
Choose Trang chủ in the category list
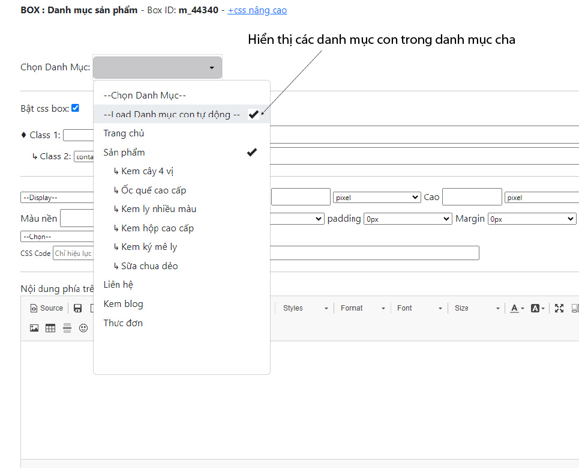pos(182,133)
